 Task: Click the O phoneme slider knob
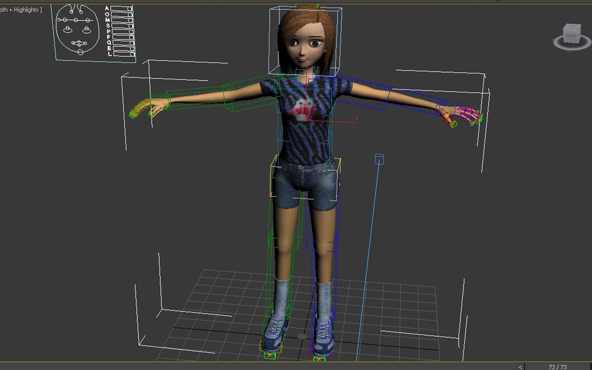click(x=130, y=14)
